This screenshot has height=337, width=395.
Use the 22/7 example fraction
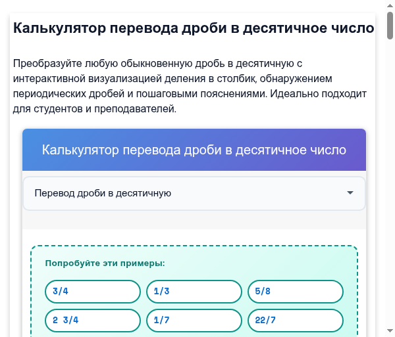tap(296, 321)
